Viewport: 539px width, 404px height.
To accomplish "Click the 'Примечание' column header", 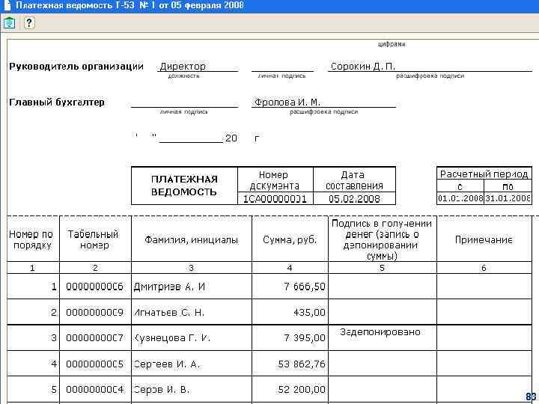I will point(484,239).
